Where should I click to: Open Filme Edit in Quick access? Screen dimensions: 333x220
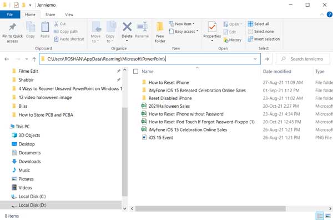coord(28,71)
